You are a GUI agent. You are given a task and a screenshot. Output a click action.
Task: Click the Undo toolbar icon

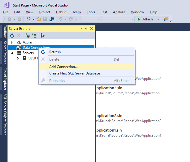click(60, 19)
